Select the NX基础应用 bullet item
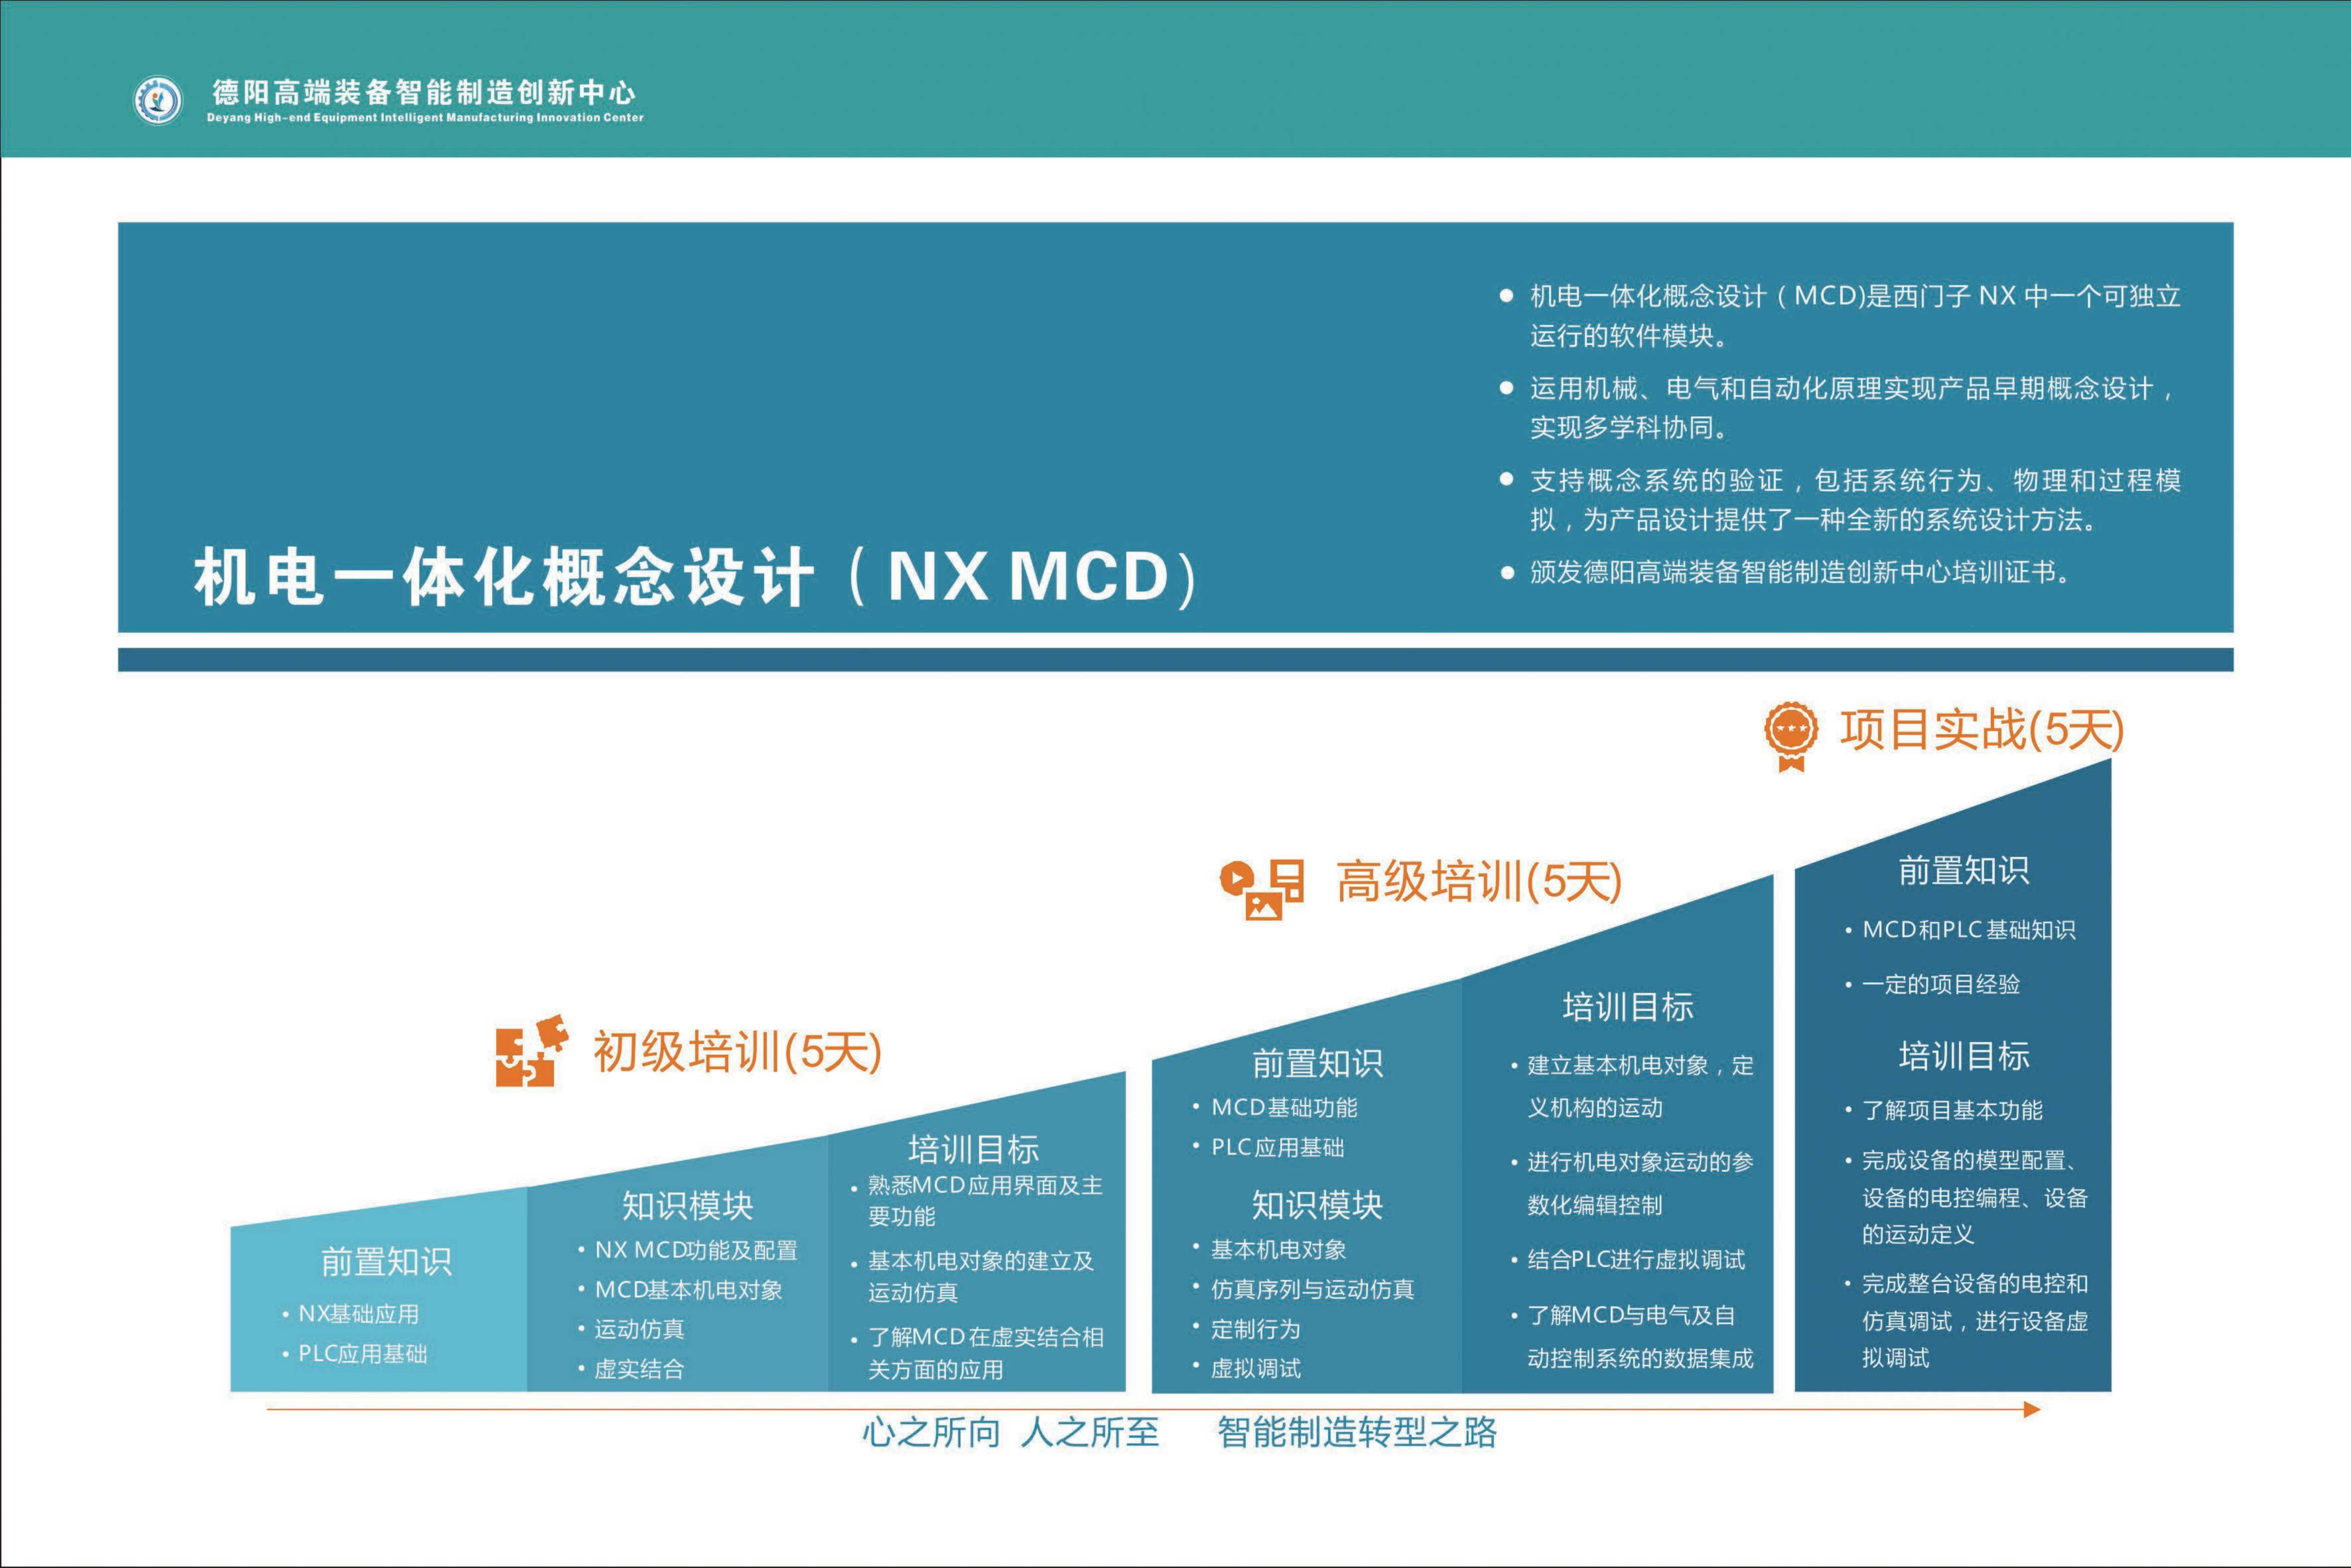2351x1568 pixels. [x=358, y=1314]
